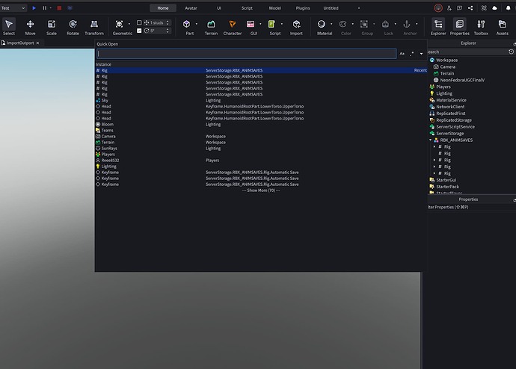
Task: Click the blue monitor icon near Stop
Action: coord(70,8)
